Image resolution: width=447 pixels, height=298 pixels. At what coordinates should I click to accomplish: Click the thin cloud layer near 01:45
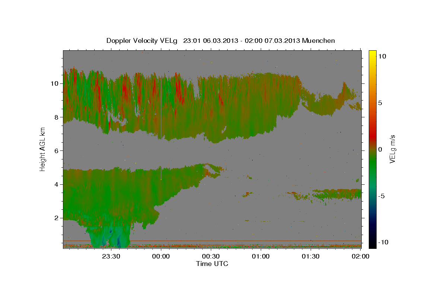click(337, 194)
